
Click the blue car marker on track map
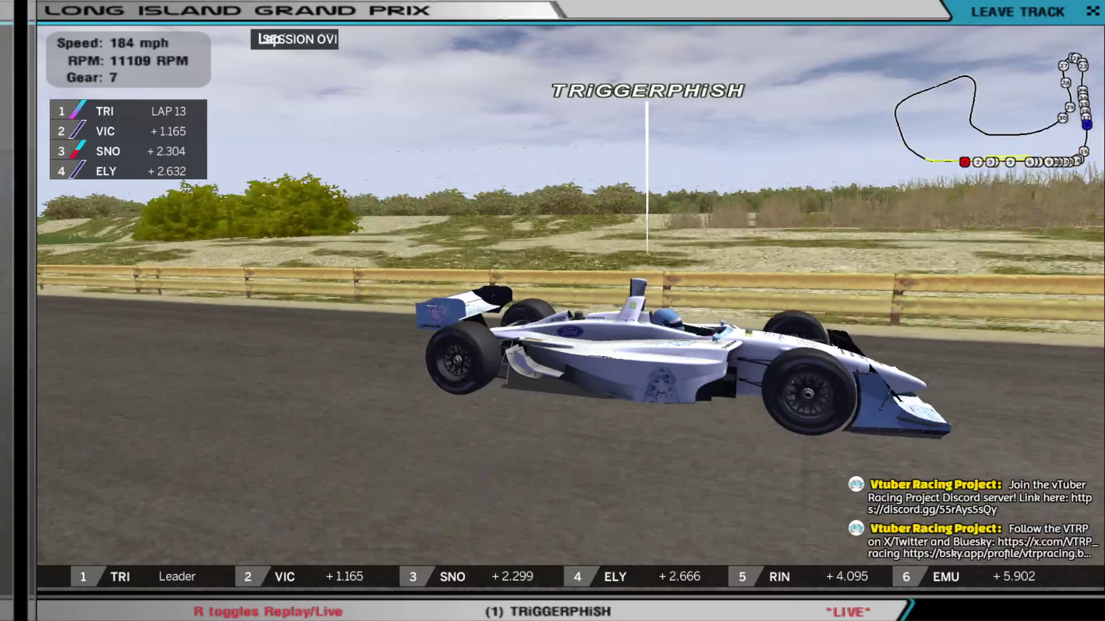pyautogui.click(x=1087, y=124)
